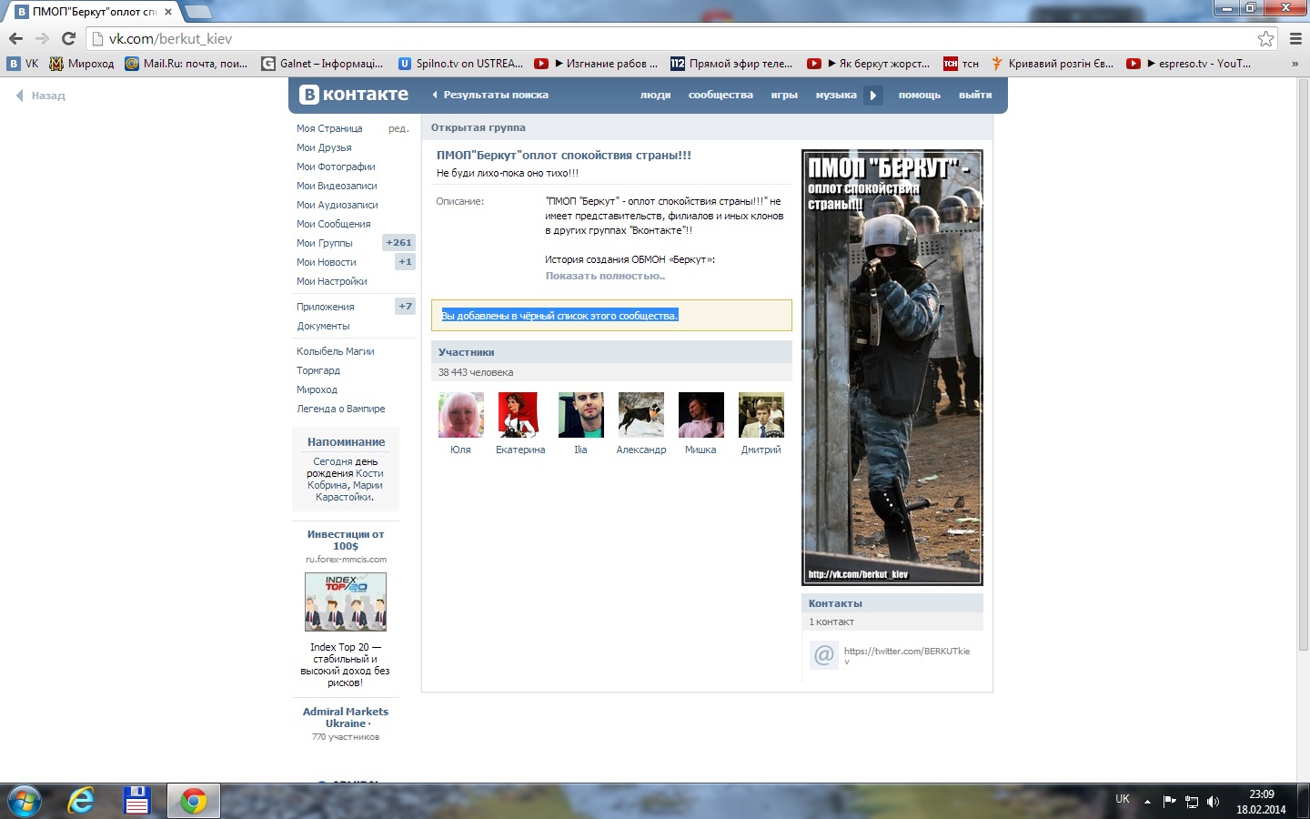This screenshot has width=1310, height=819.
Task: Open the ТСН bookmark
Action: click(x=962, y=64)
